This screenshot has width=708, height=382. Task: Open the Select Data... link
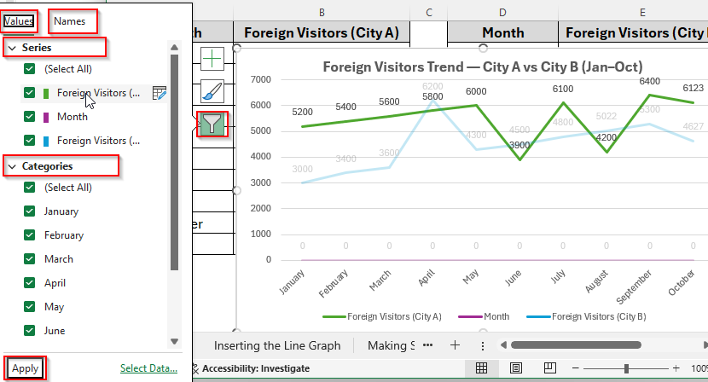[148, 368]
